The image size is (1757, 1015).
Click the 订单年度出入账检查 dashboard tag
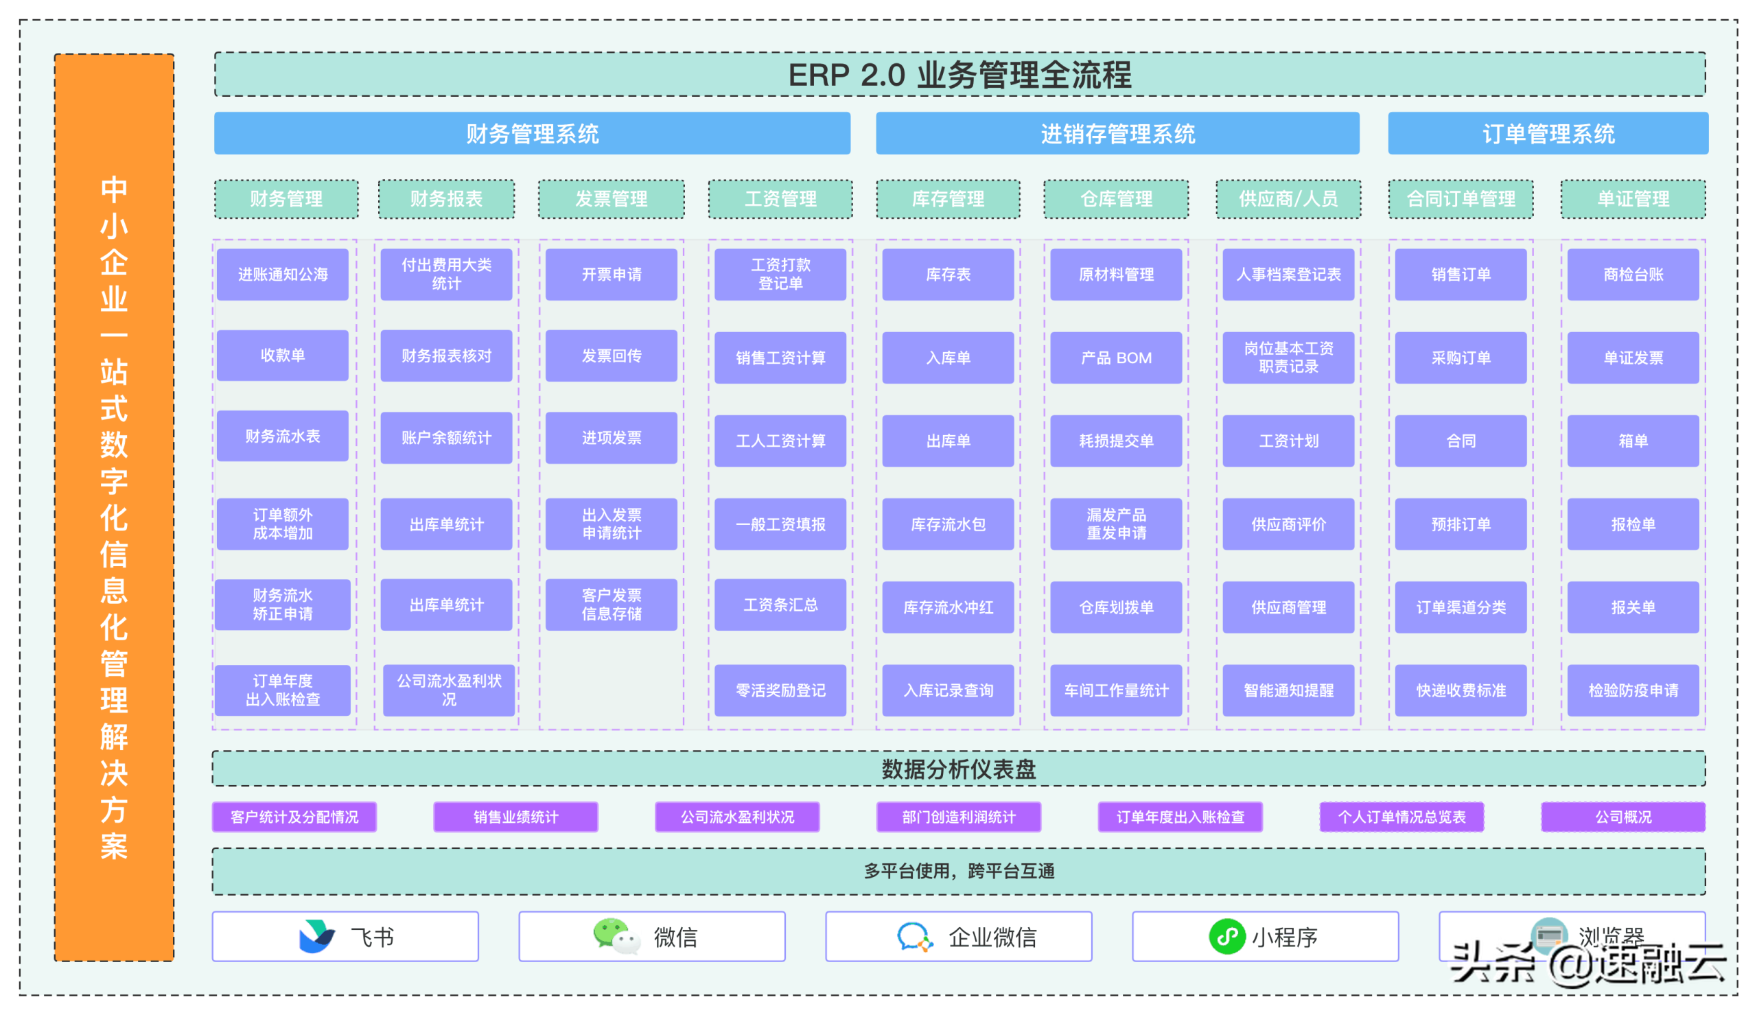[x=1180, y=817]
